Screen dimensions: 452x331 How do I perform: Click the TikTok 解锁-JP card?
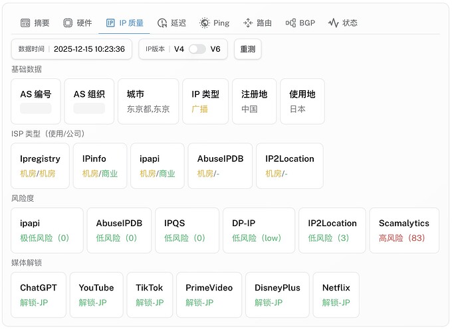click(150, 295)
